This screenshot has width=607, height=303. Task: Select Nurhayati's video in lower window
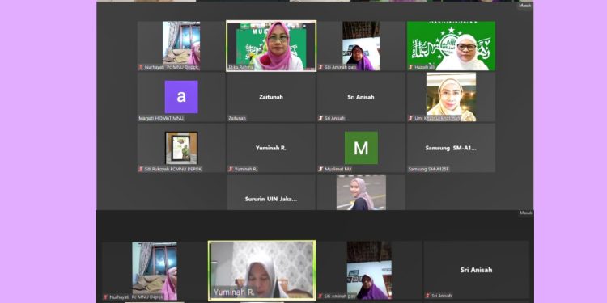[155, 271]
